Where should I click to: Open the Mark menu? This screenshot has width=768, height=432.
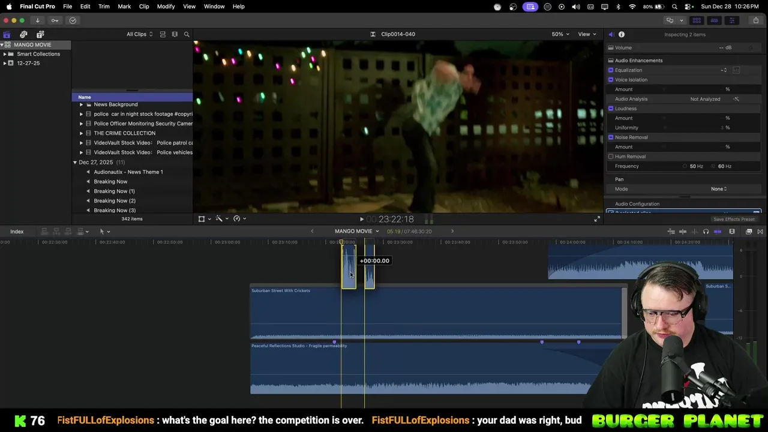pos(124,7)
